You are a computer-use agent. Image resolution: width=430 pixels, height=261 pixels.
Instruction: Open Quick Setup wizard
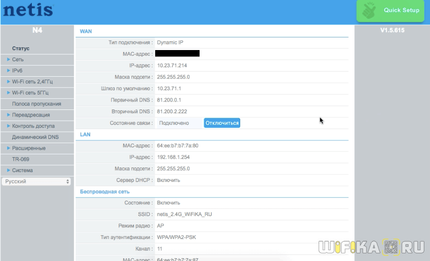point(401,10)
